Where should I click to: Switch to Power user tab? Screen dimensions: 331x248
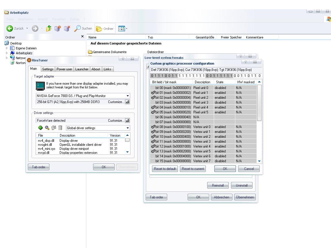pos(64,69)
